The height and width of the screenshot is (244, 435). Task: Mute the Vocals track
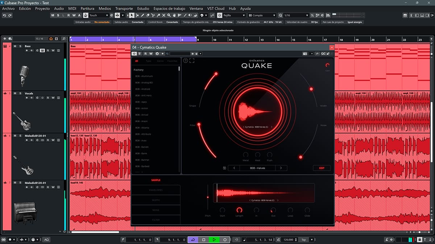coord(15,93)
